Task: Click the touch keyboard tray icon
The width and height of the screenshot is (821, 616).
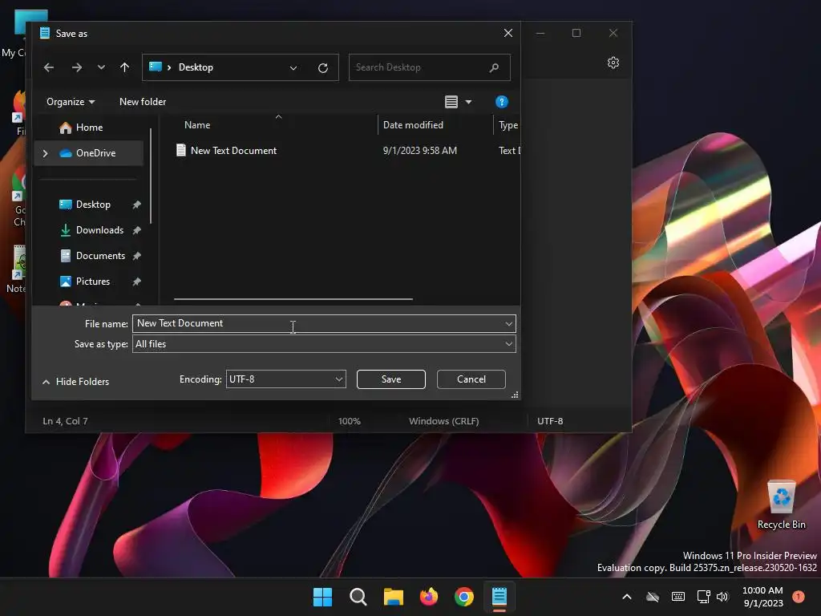Action: (678, 597)
